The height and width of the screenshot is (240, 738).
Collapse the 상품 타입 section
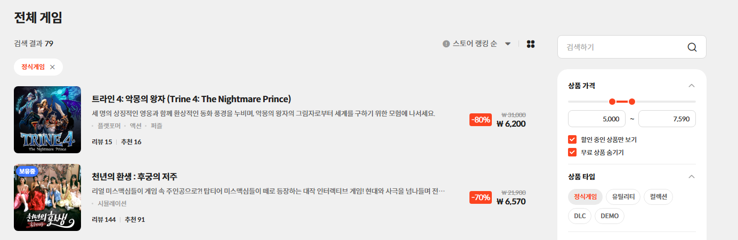click(691, 177)
